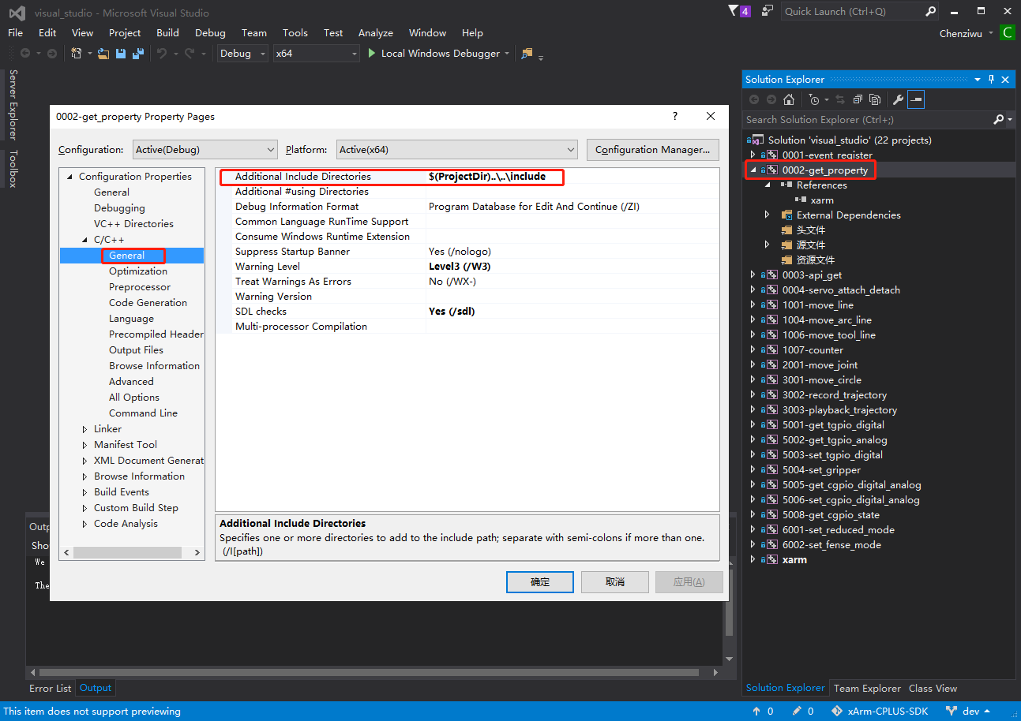Click the xArm-CPLUS-SDK repository in status bar
1021x721 pixels.
click(x=881, y=711)
